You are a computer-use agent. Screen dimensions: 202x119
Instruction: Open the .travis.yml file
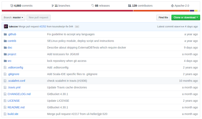[x=14, y=88]
